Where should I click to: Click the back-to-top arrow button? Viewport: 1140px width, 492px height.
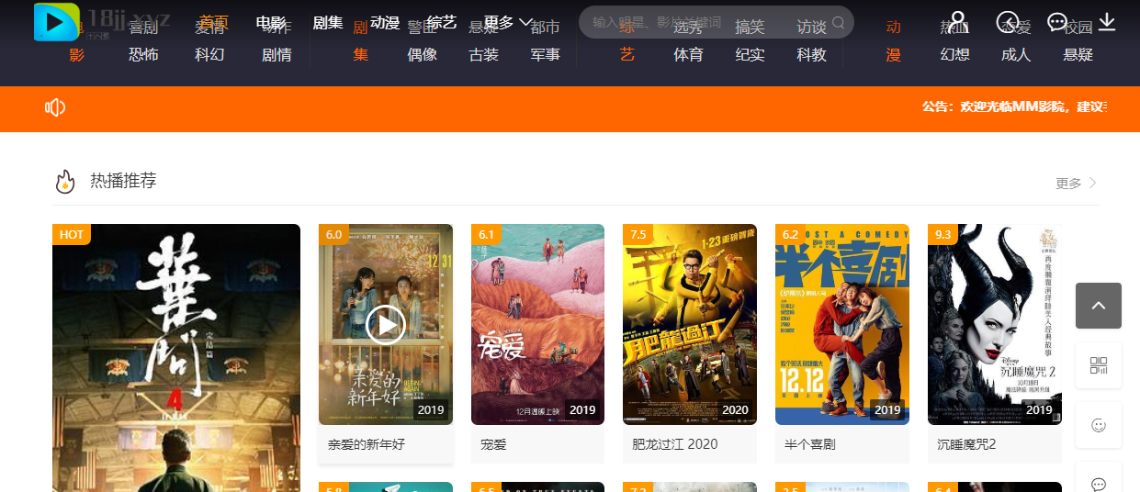(1099, 306)
